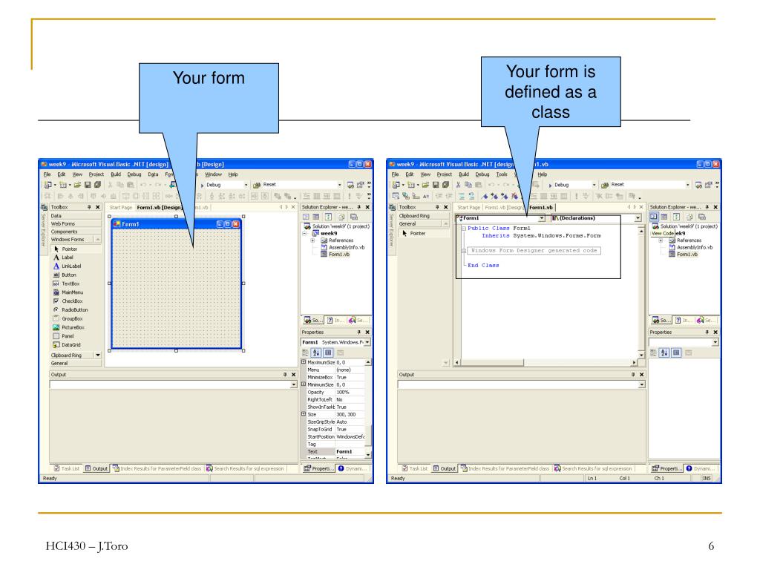760x570 pixels.
Task: Click the Save All icon in design-view window toolbar
Action: pos(97,185)
